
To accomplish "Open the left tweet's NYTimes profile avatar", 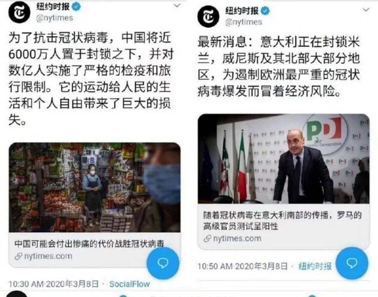I will click(19, 12).
